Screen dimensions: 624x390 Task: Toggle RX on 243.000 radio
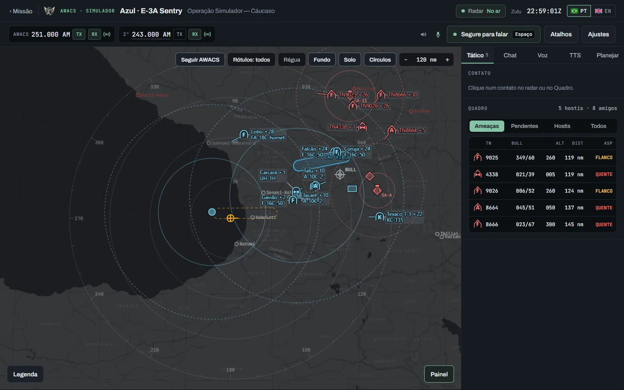(x=195, y=34)
